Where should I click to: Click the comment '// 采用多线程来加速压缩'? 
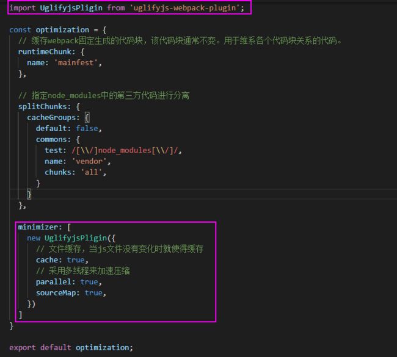coord(83,271)
